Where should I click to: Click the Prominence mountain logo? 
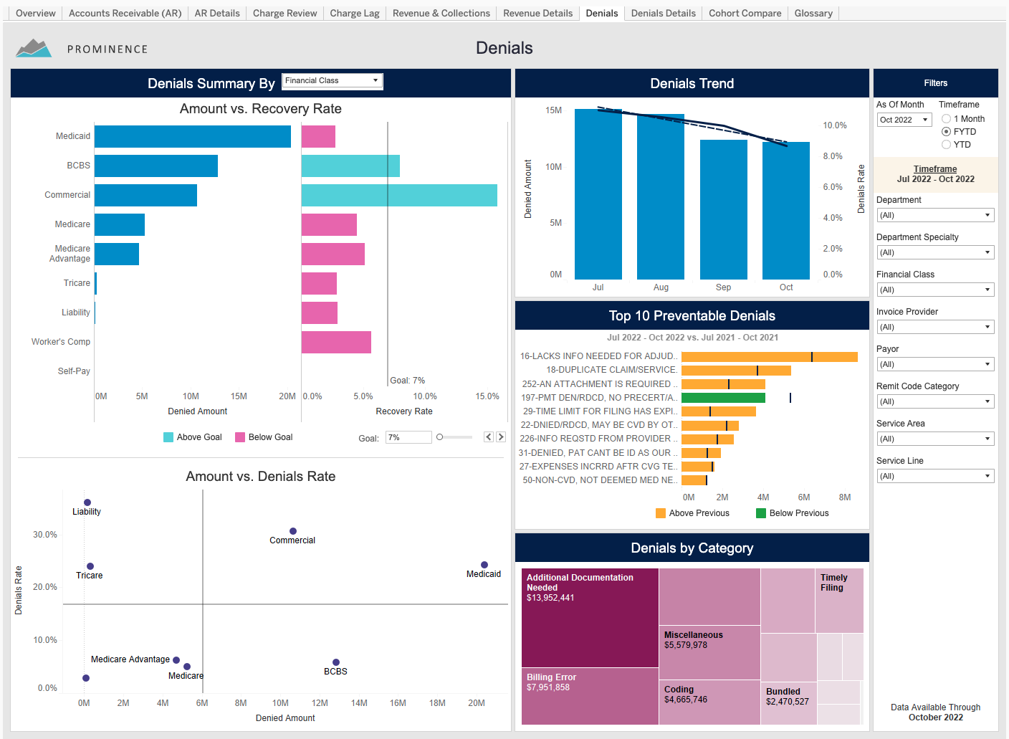[34, 48]
